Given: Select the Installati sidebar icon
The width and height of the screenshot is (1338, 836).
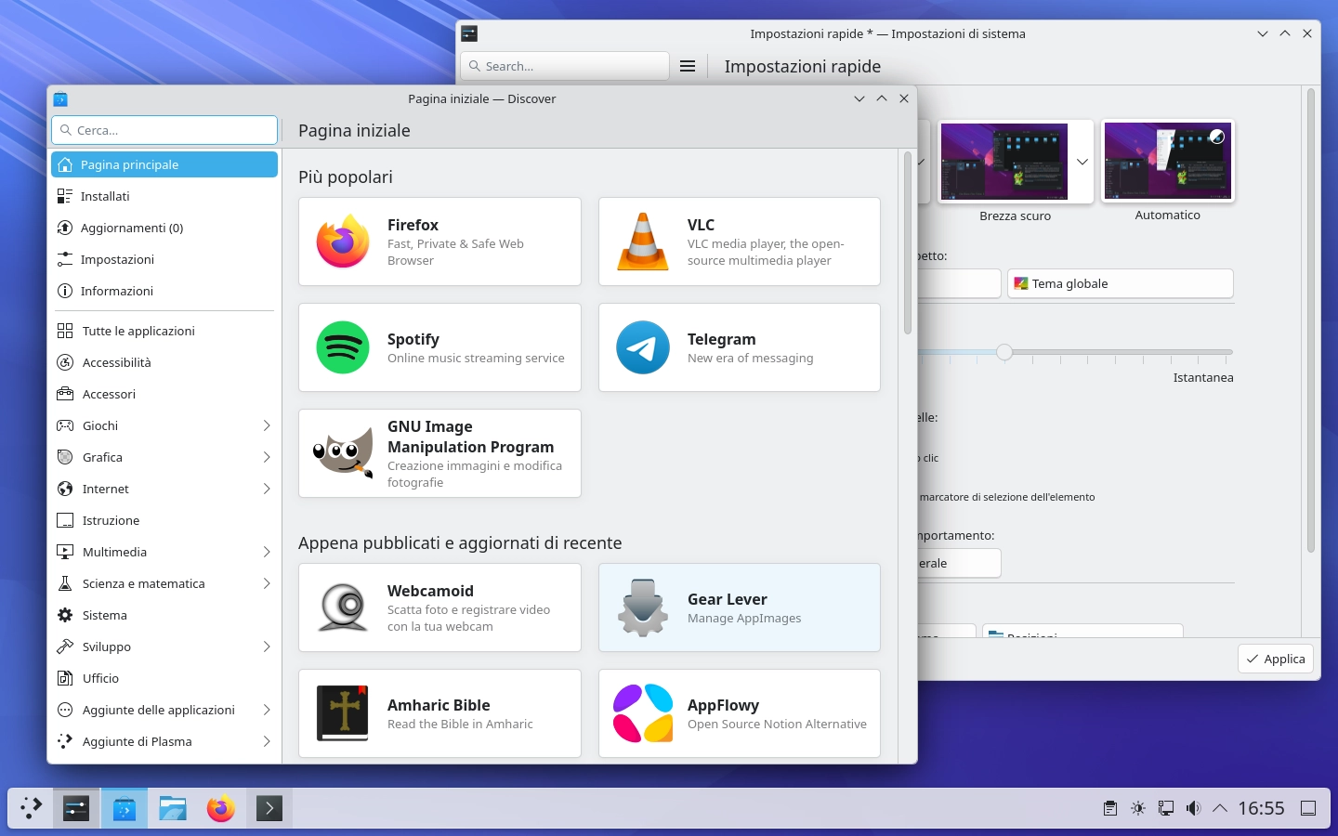Looking at the screenshot, I should (x=65, y=196).
